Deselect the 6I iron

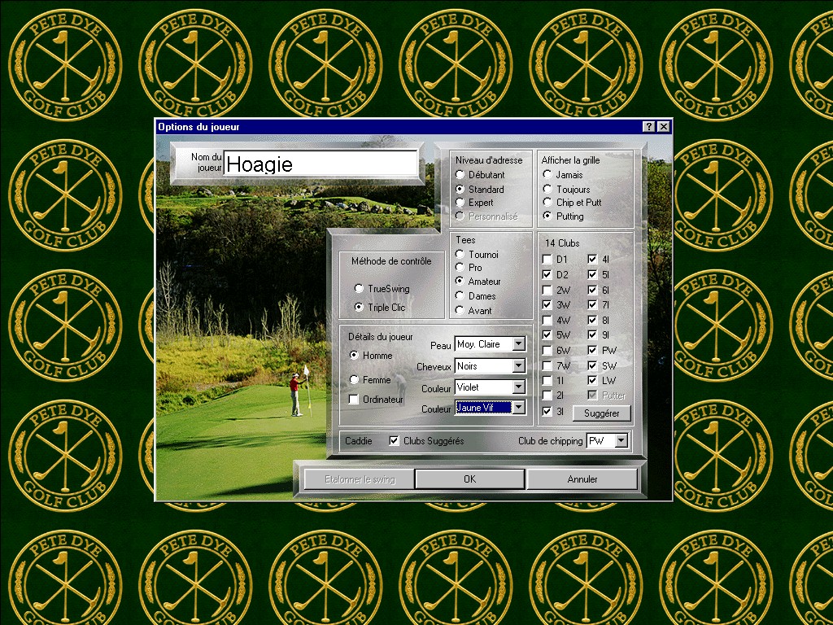point(593,290)
